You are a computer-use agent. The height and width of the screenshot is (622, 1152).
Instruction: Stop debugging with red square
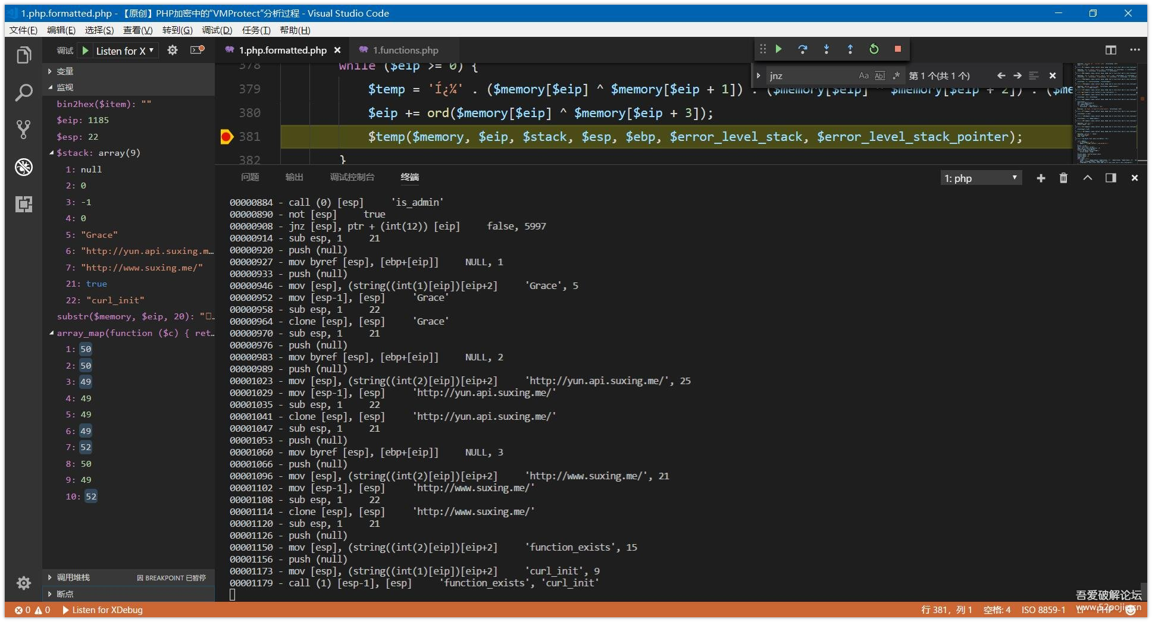898,49
